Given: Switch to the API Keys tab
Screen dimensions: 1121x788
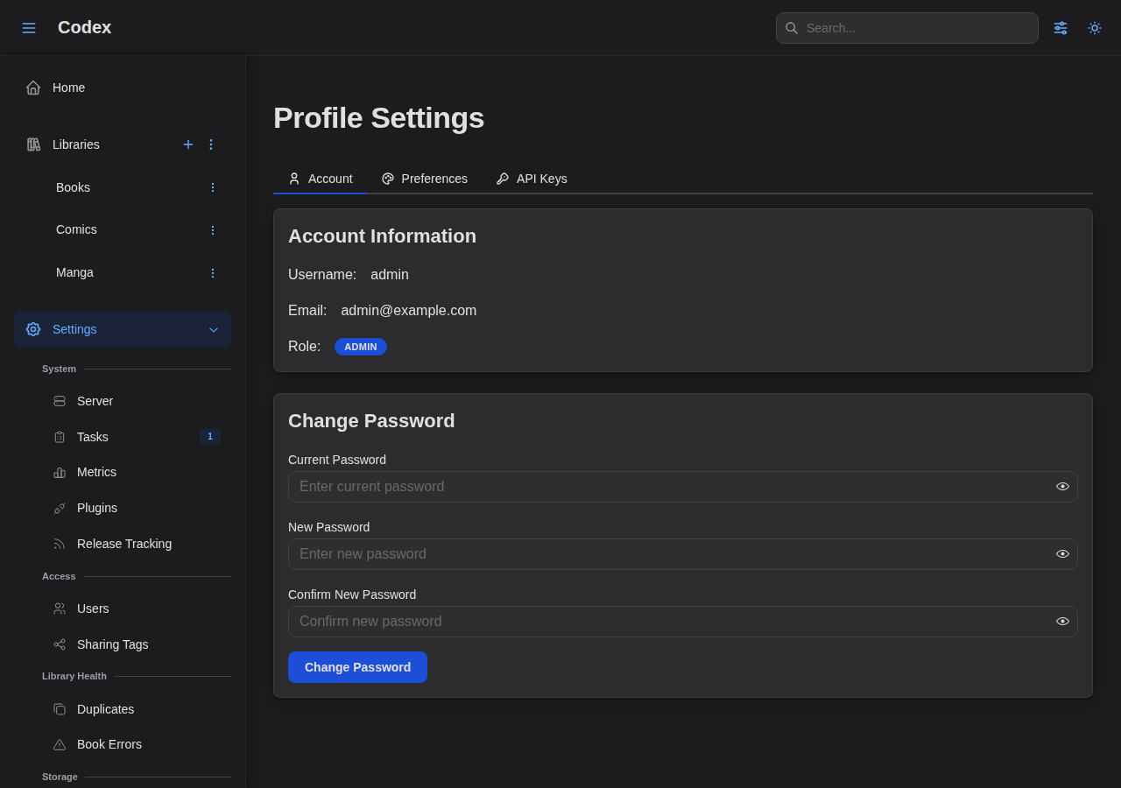Looking at the screenshot, I should [532, 179].
